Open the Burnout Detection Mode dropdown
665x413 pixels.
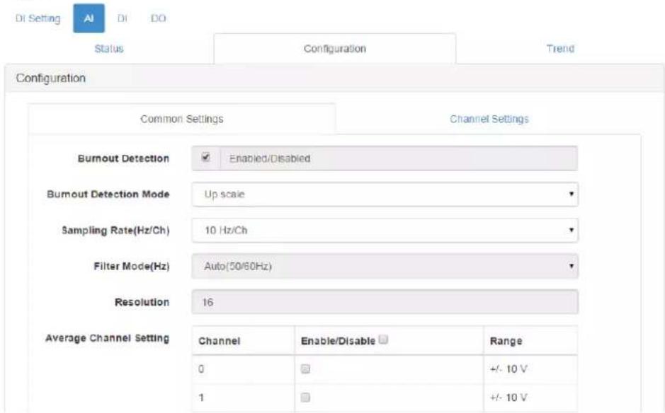[x=385, y=194]
